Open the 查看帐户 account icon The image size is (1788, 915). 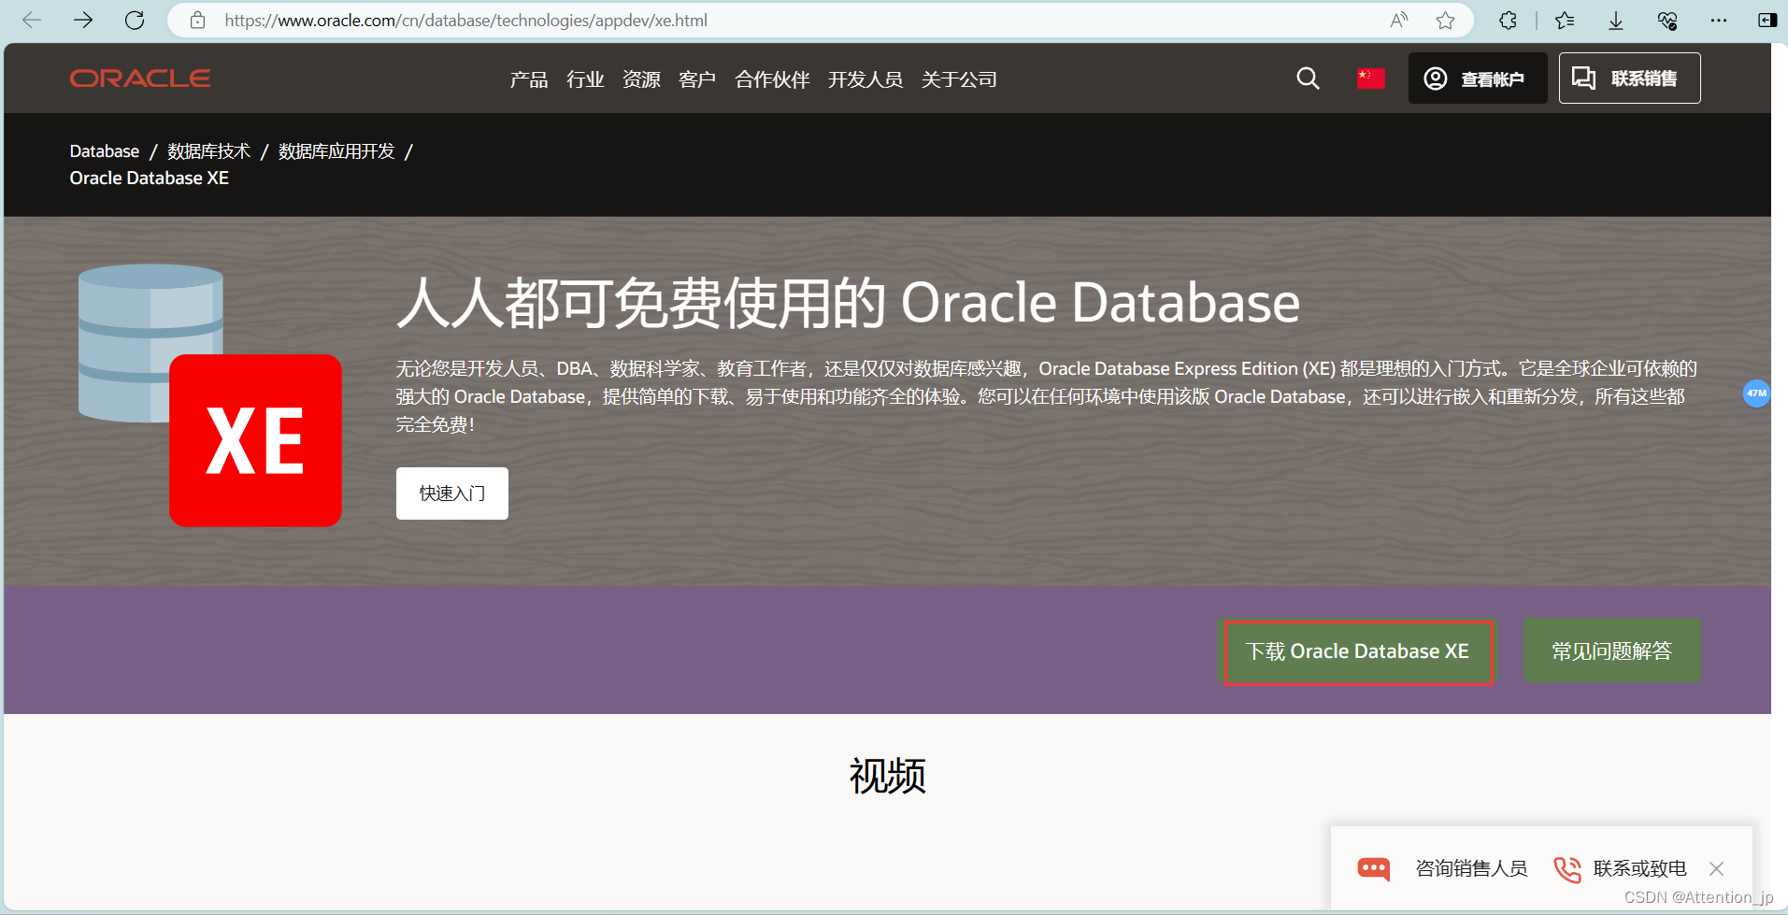pyautogui.click(x=1437, y=79)
